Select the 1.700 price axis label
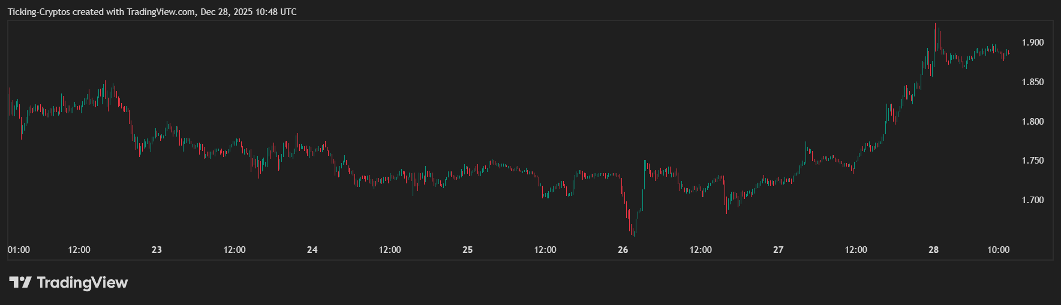The height and width of the screenshot is (305, 1061). (x=1033, y=200)
